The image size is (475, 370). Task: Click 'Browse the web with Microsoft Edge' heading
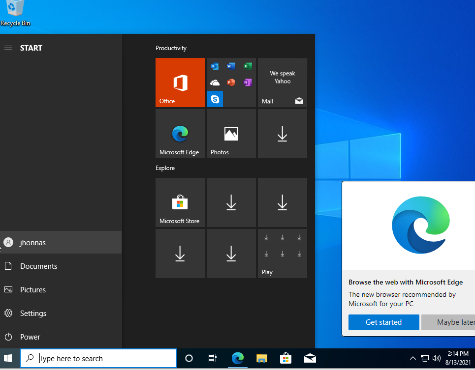coord(406,283)
